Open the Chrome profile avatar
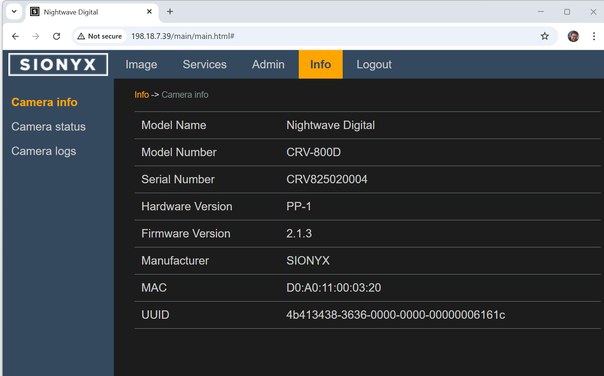The width and height of the screenshot is (604, 376). point(573,36)
